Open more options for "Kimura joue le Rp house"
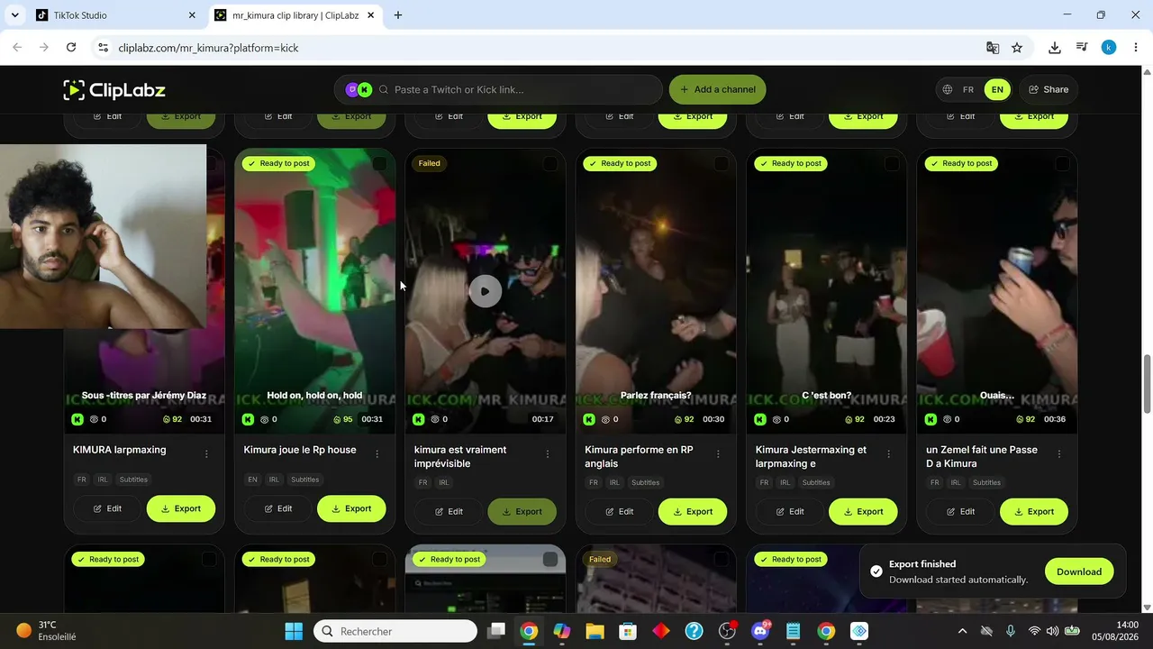The image size is (1153, 649). 377,454
